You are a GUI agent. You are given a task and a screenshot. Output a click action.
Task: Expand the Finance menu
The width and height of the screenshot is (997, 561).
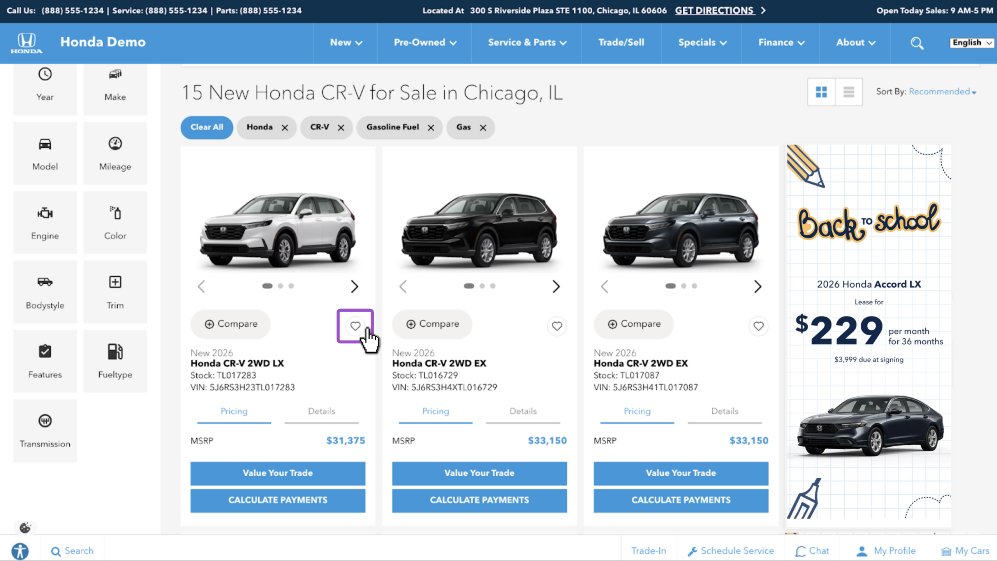click(781, 42)
